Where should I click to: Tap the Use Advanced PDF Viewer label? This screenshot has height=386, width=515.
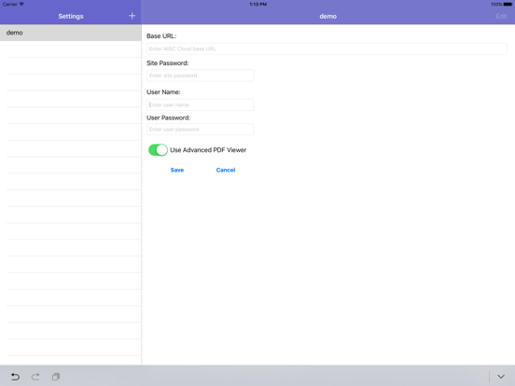click(x=208, y=150)
